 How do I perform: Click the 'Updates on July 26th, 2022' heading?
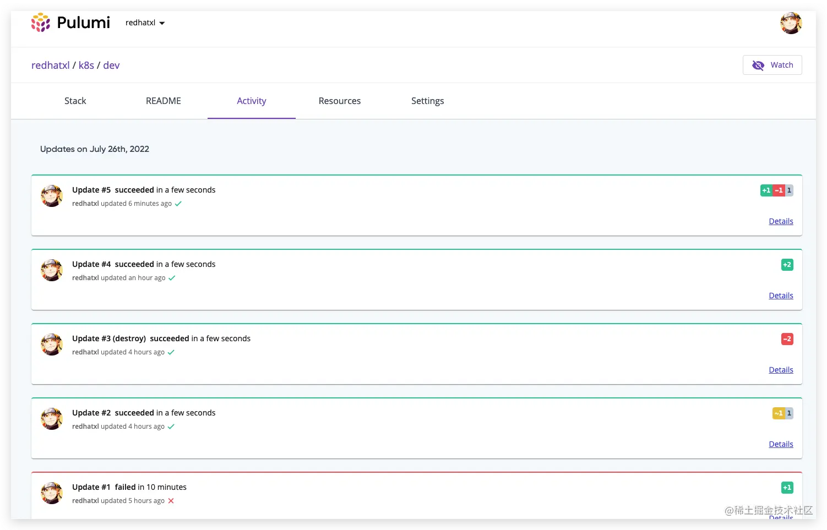(95, 149)
